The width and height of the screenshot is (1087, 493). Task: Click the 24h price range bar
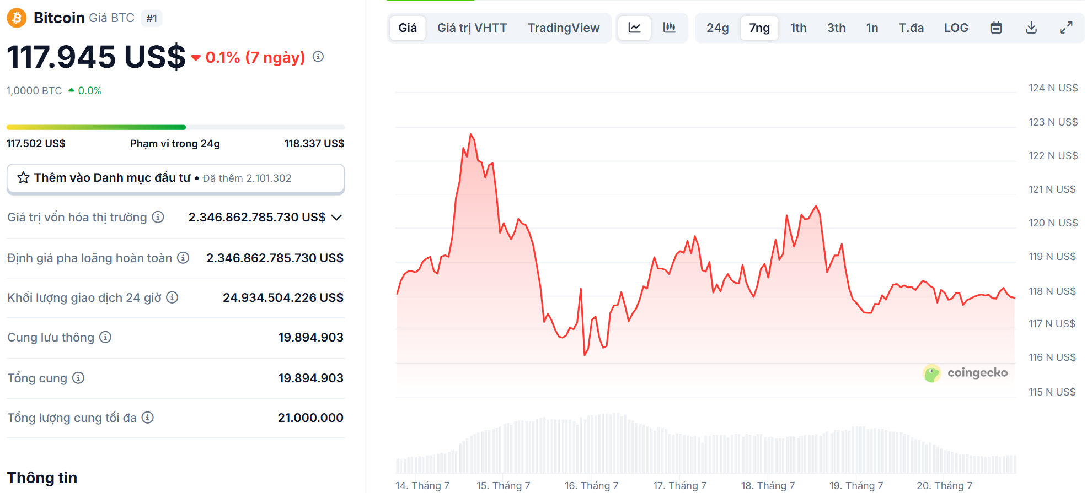[175, 127]
